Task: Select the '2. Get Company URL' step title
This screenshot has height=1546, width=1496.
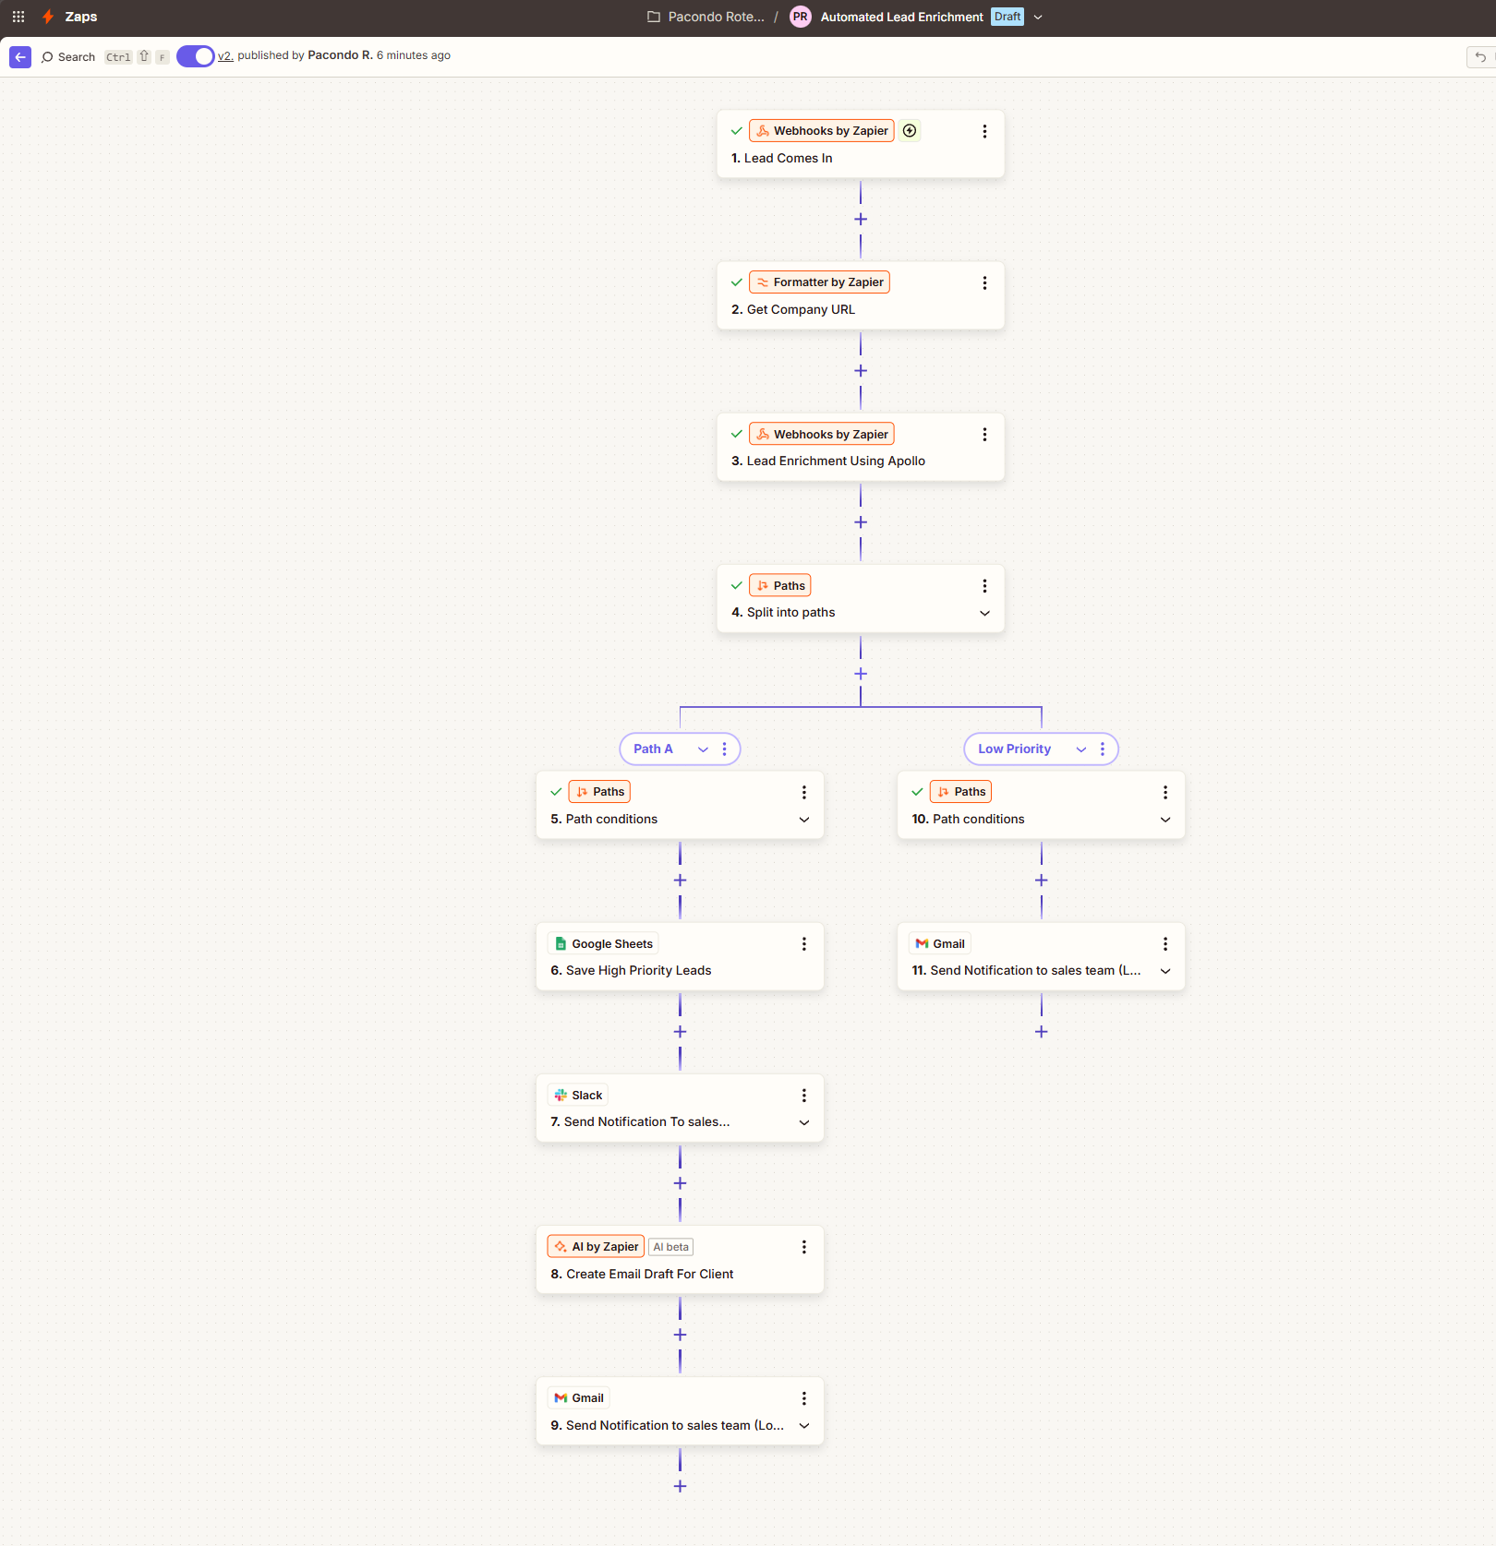Action: (x=793, y=310)
